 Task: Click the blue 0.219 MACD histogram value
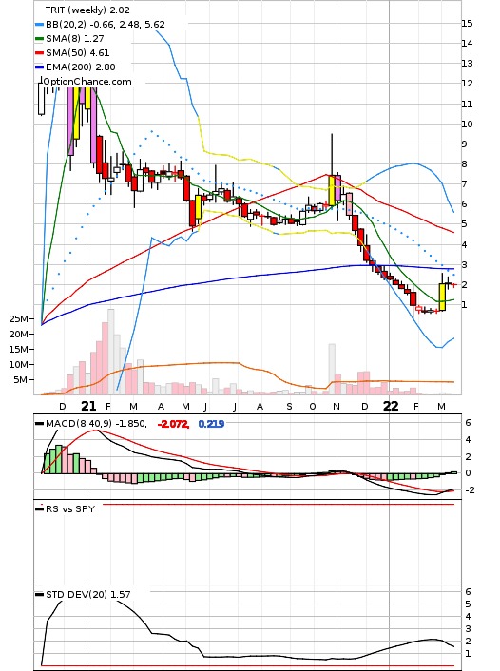click(x=211, y=424)
